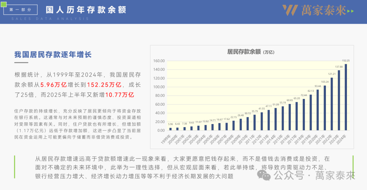Click the WeChat icon in the watermark
Screen dimensions: 367x190
click(x=264, y=176)
